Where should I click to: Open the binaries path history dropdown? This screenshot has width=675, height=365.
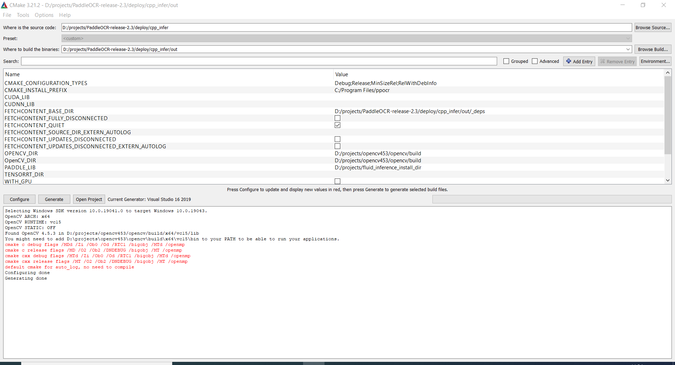628,49
